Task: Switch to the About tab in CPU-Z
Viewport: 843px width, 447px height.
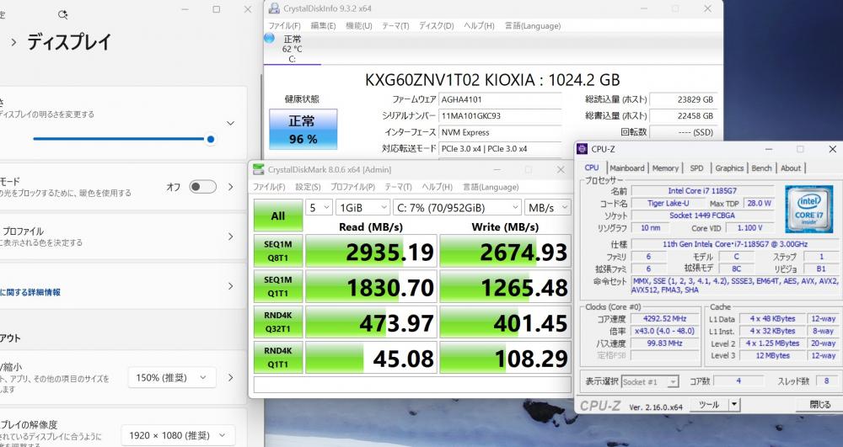Action: coord(791,168)
